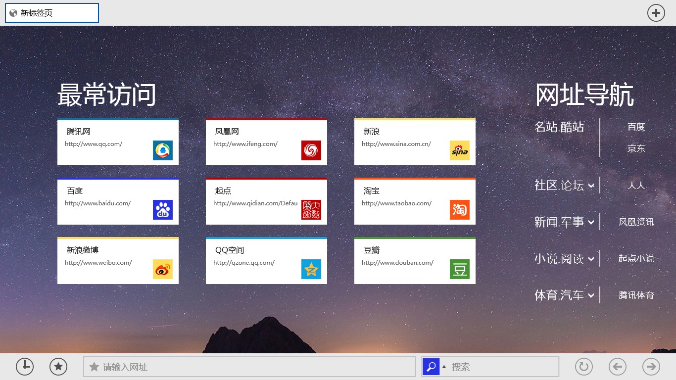Click the blue search magnifier icon
This screenshot has height=380, width=676.
431,367
